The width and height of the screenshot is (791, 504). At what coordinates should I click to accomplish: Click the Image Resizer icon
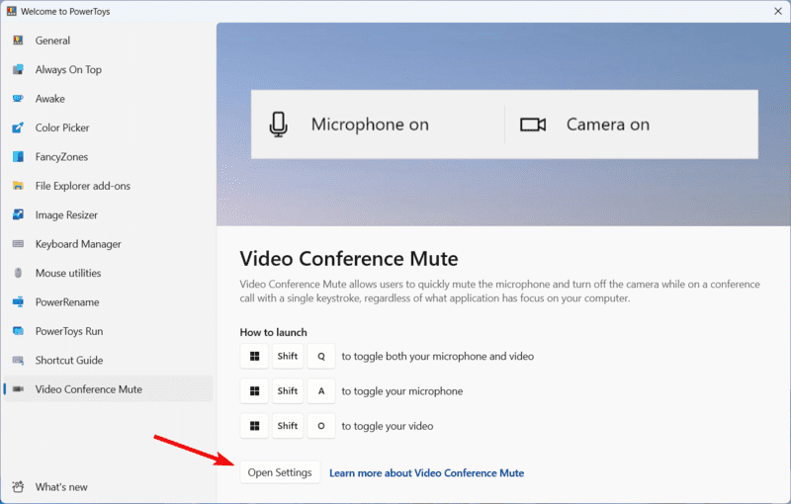click(x=18, y=214)
